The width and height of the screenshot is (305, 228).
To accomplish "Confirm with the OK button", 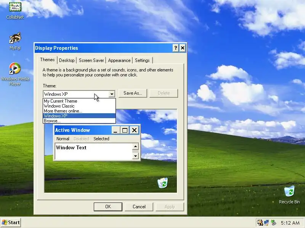I will [108, 207].
